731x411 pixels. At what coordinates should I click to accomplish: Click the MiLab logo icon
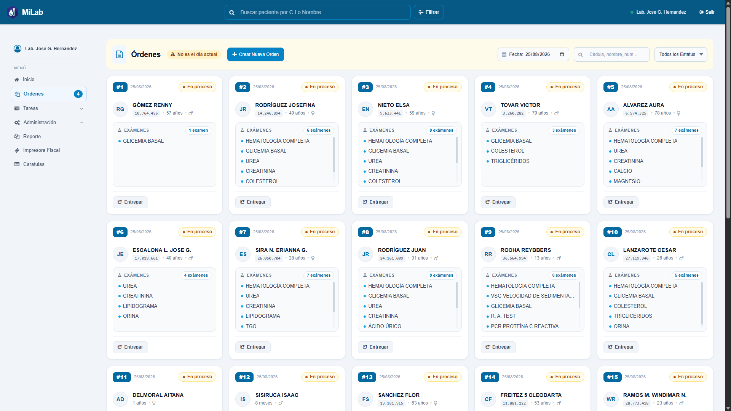point(13,12)
